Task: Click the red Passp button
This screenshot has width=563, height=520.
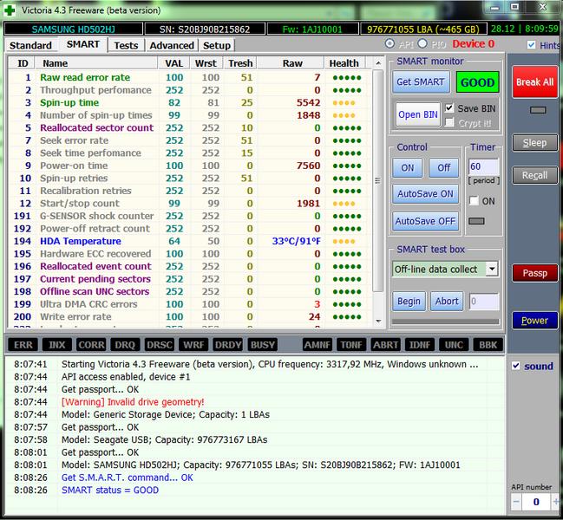Action: [x=534, y=273]
